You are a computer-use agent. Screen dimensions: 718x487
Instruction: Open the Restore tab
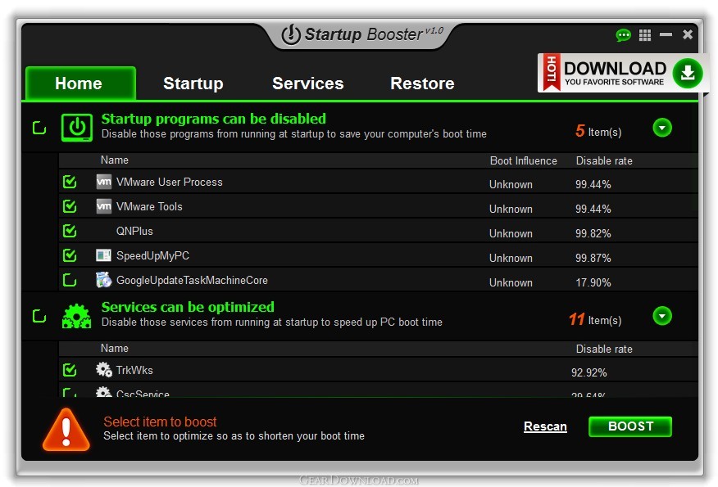click(422, 83)
